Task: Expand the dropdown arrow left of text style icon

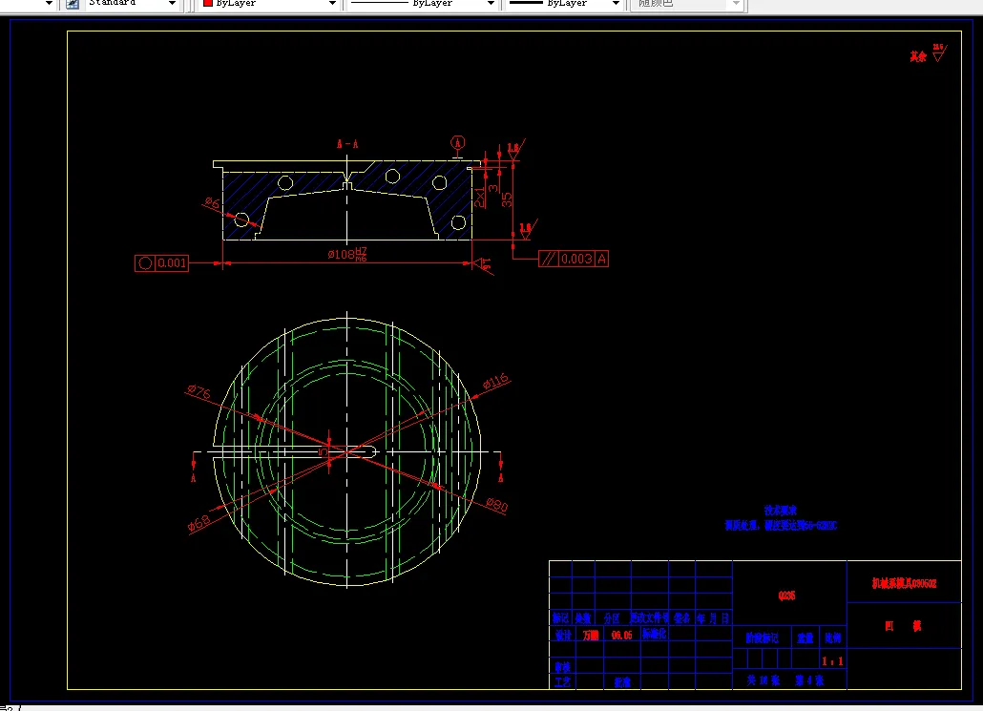Action: [x=49, y=4]
